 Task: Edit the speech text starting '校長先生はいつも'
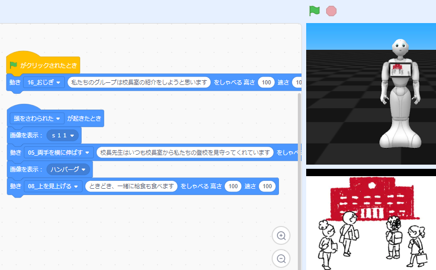185,153
